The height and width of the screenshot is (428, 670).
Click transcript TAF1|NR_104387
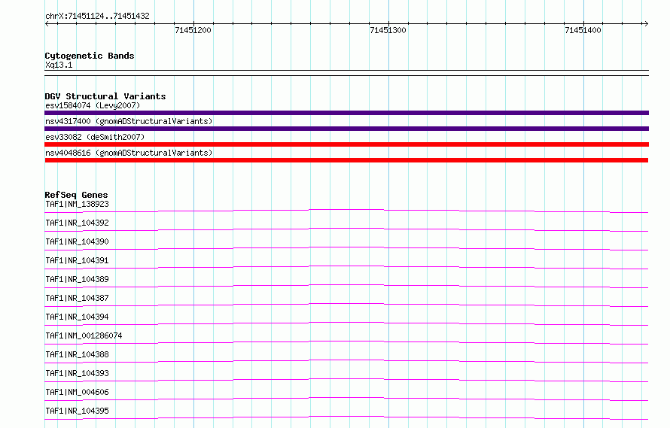(x=77, y=298)
